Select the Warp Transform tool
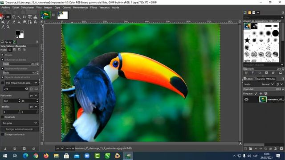The height and width of the screenshot is (160, 285). [x=35, y=17]
